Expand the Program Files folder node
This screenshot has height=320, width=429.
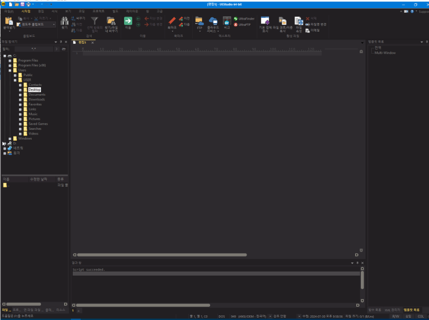pyautogui.click(x=10, y=61)
